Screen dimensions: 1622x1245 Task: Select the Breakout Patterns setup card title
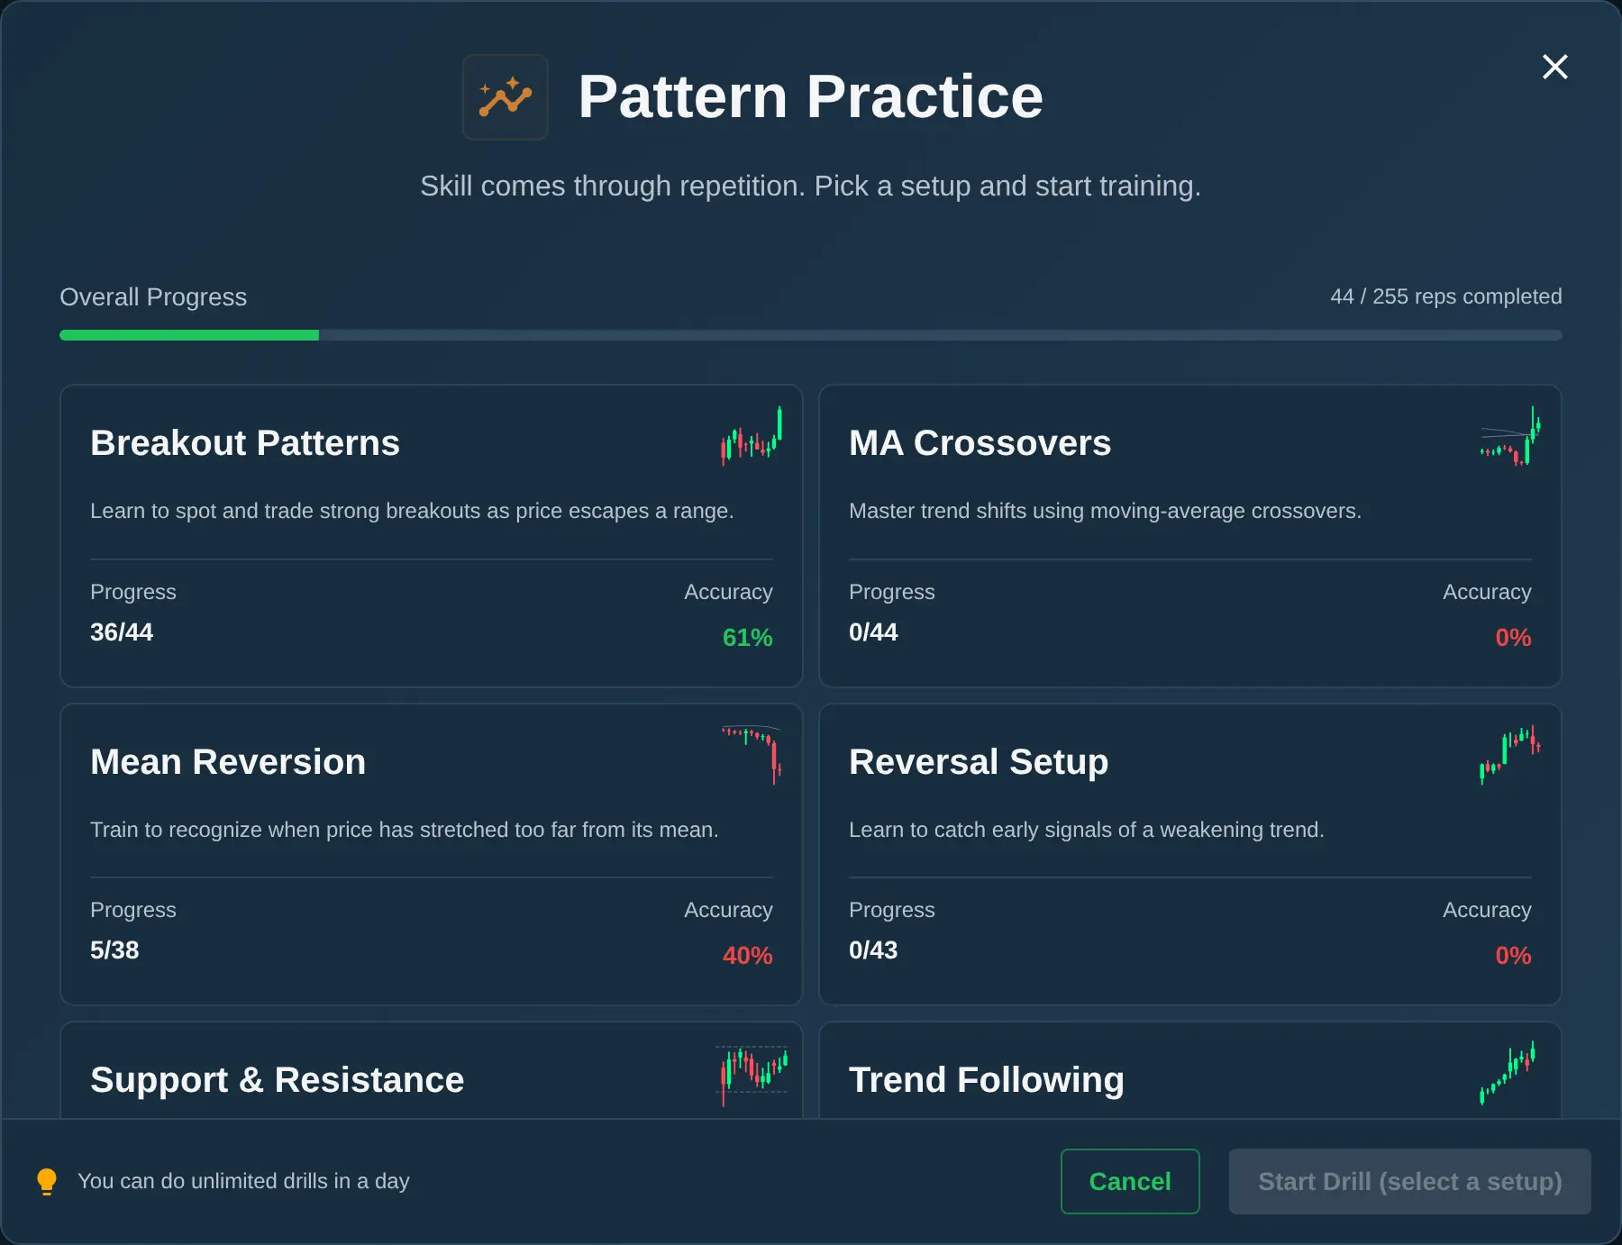pos(245,443)
